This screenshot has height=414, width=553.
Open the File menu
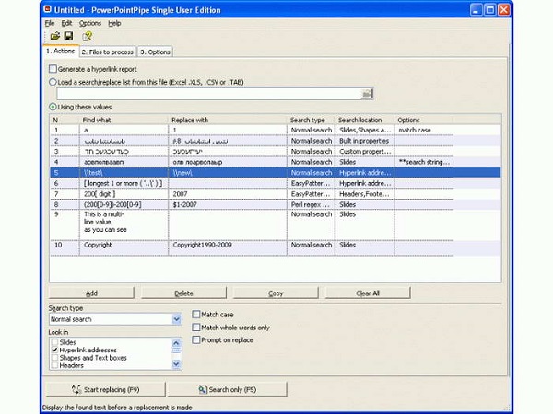[50, 23]
